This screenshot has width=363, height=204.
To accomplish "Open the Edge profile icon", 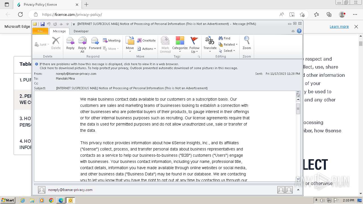I will point(342,14).
